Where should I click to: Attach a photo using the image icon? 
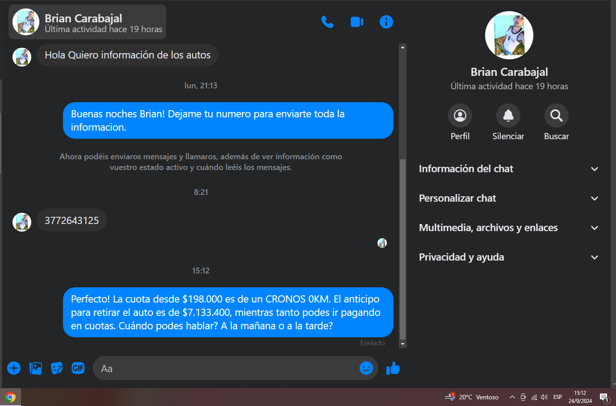(35, 368)
